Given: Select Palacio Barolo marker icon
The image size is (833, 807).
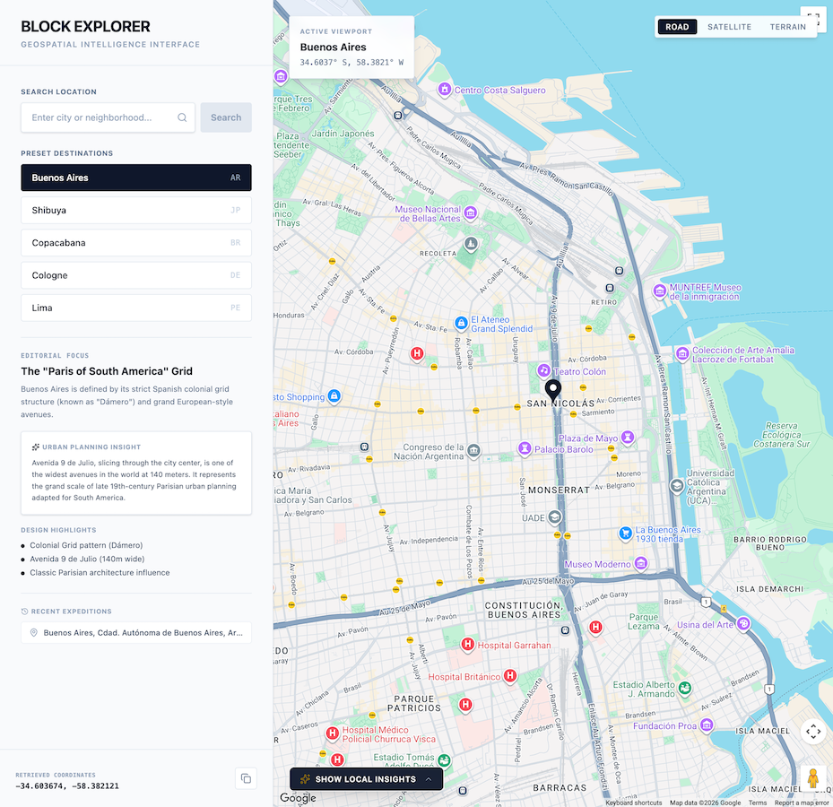Looking at the screenshot, I should pyautogui.click(x=525, y=448).
